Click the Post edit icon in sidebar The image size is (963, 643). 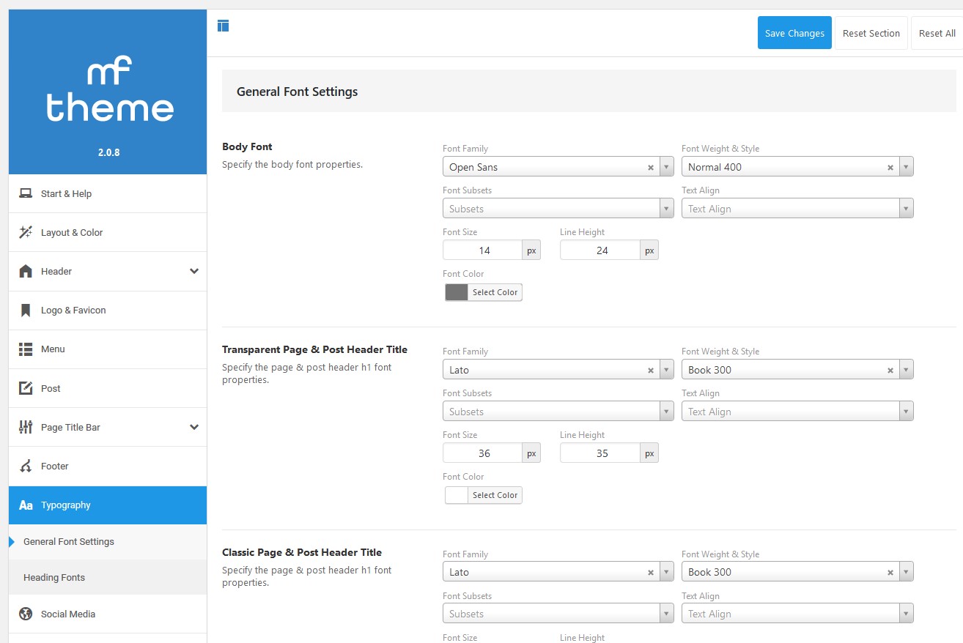[26, 388]
